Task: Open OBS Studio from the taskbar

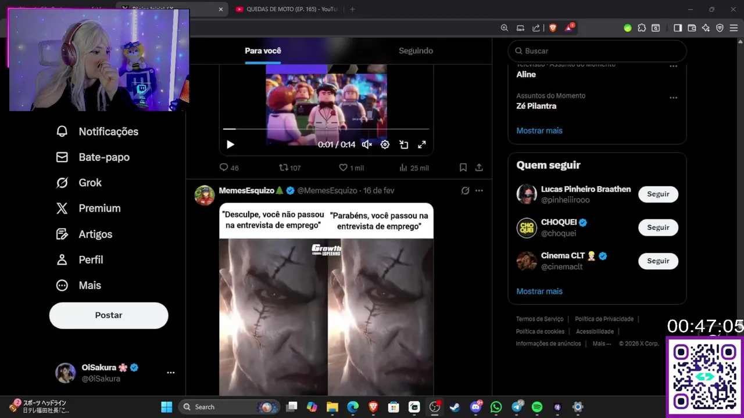Action: tap(434, 407)
